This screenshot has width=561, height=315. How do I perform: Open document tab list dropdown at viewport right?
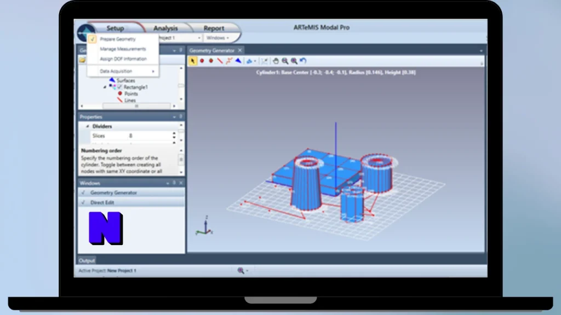click(481, 51)
